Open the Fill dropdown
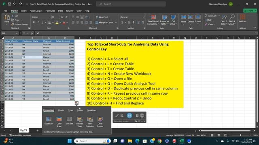This screenshot has width=259, height=145. tap(209, 20)
